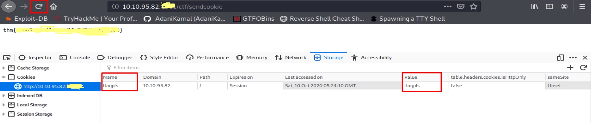Viewport: 591px width, 123px height.
Task: Open the Library icon in toolbar
Action: (535, 6)
